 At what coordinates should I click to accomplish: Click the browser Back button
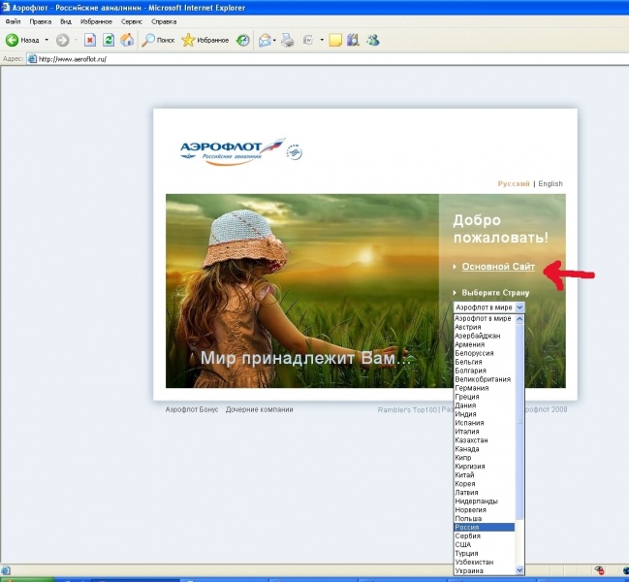[22, 40]
